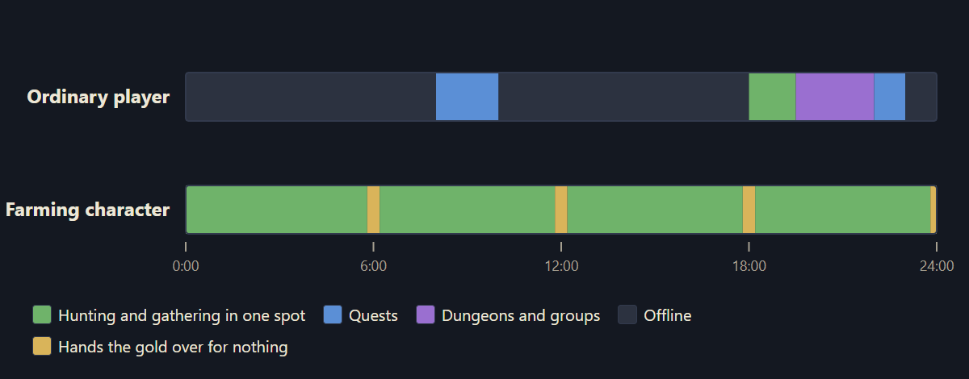Image resolution: width=969 pixels, height=379 pixels.
Task: Click Farming character's green segment between 18:00 and 24:00
Action: (843, 210)
